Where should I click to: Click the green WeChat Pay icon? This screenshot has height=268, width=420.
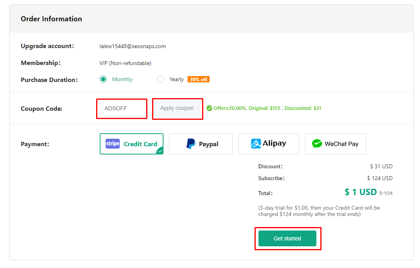coord(317,144)
